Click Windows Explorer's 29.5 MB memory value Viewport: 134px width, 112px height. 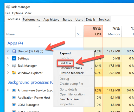pos(114,73)
